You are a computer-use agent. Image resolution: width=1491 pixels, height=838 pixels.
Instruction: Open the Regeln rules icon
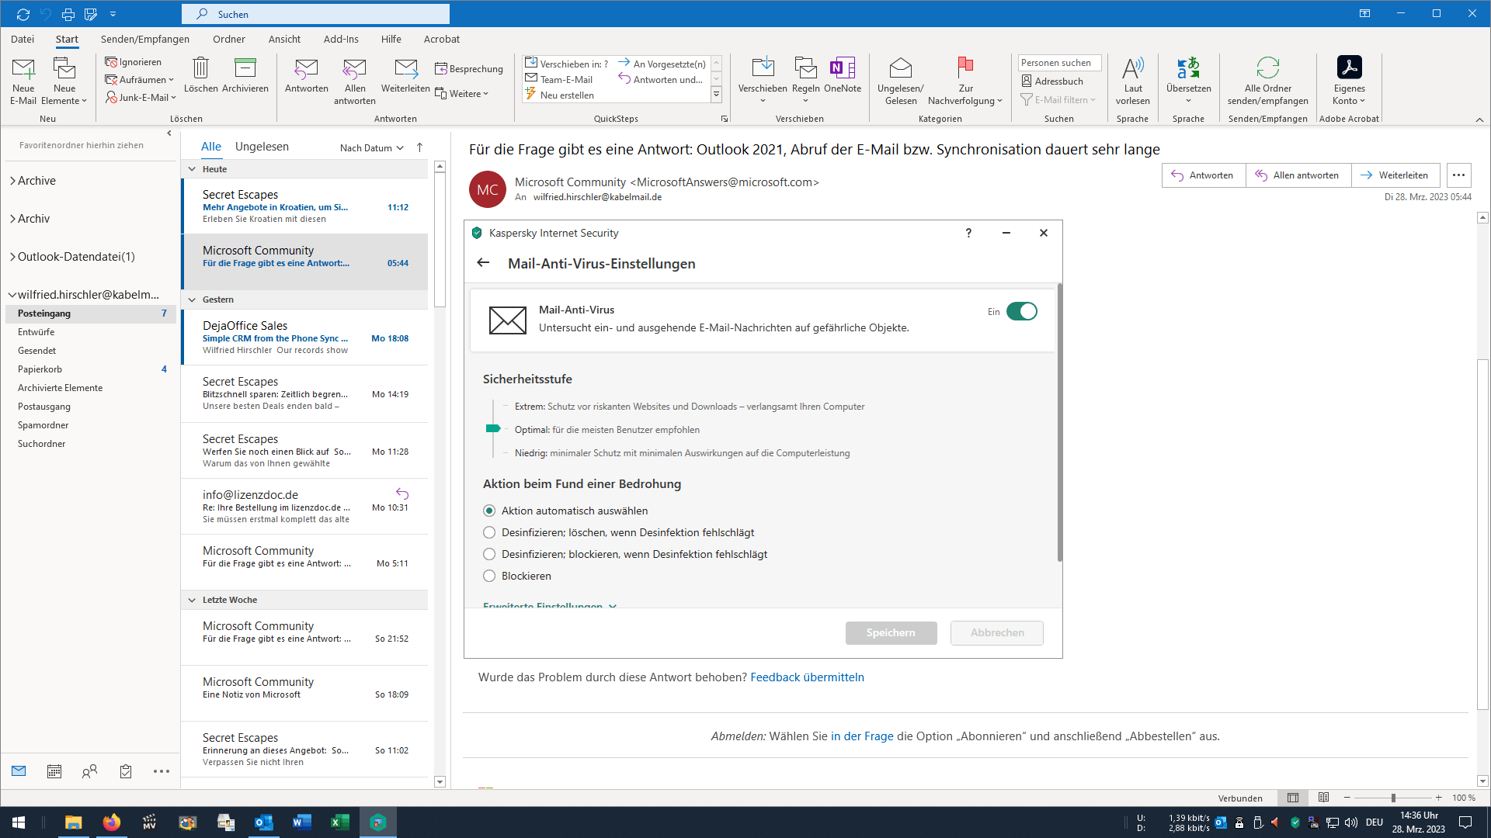805,68
